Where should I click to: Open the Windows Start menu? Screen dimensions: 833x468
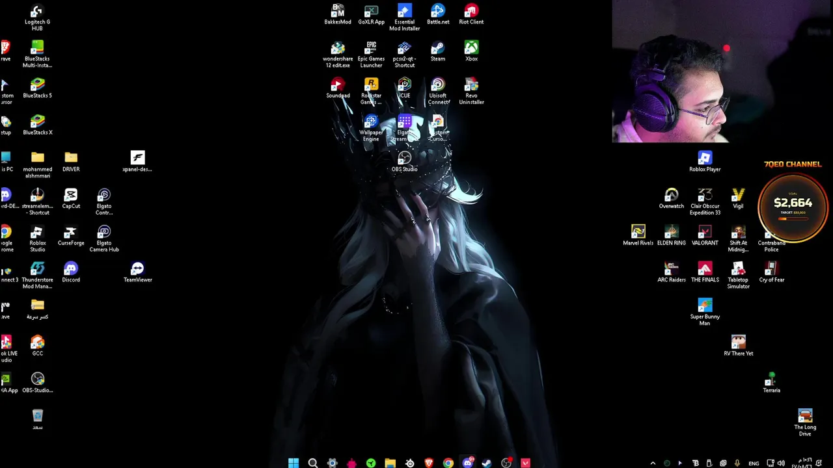294,463
